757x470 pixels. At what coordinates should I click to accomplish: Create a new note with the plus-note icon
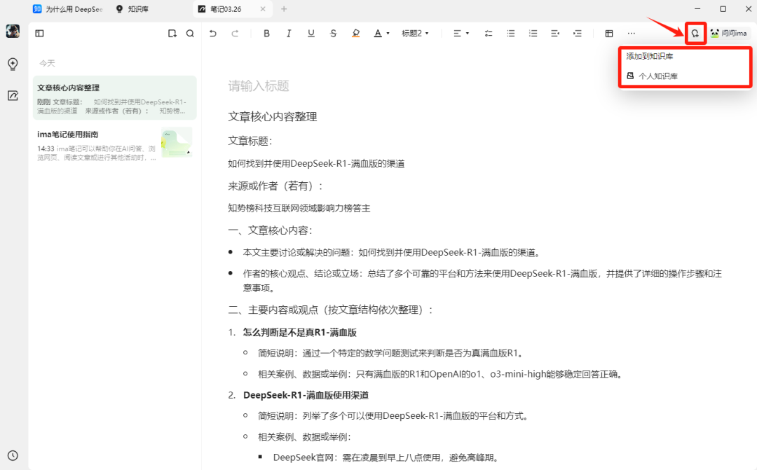pyautogui.click(x=172, y=34)
